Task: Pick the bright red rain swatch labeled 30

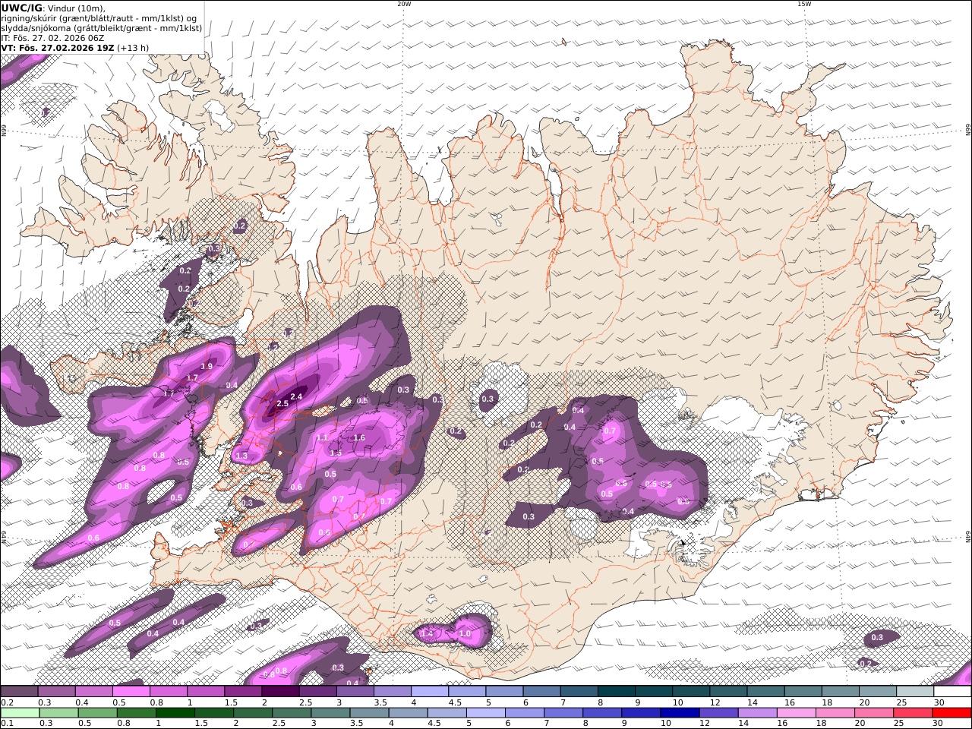Action: [951, 712]
